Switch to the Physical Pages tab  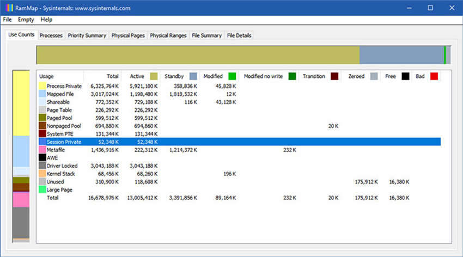[128, 35]
